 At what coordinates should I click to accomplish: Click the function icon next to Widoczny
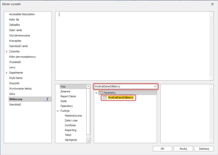47,99
